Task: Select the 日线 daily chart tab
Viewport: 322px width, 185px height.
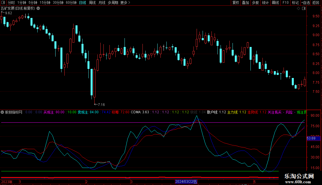Action: [x=83, y=3]
